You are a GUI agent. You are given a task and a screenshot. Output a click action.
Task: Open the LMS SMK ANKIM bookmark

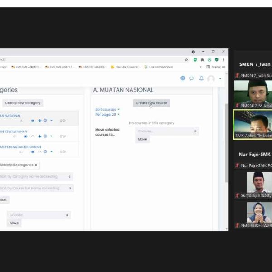point(26,67)
